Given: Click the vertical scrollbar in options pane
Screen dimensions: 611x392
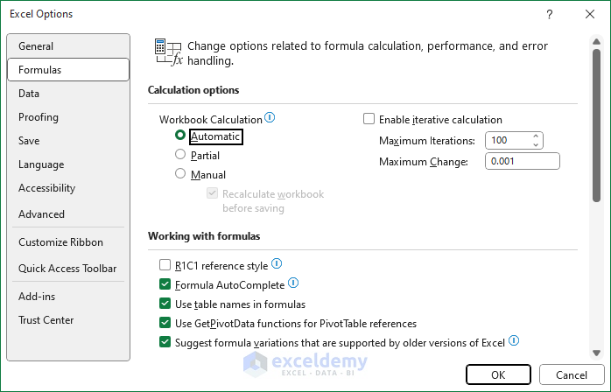Looking at the screenshot, I should 596,122.
